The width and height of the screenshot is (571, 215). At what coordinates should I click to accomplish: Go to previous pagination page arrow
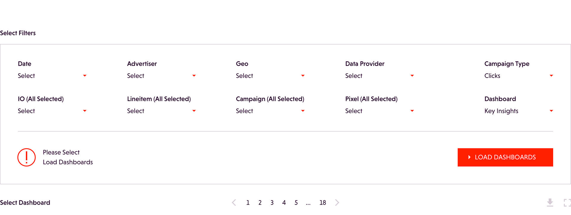tap(234, 203)
